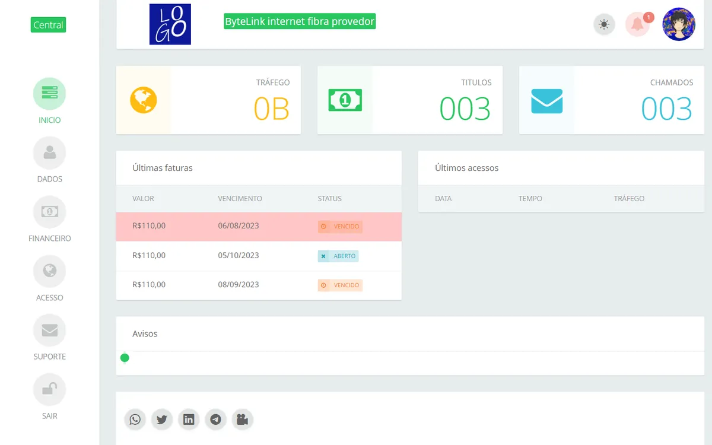This screenshot has width=712, height=445.
Task: Click the STATUS column header
Action: (329, 199)
